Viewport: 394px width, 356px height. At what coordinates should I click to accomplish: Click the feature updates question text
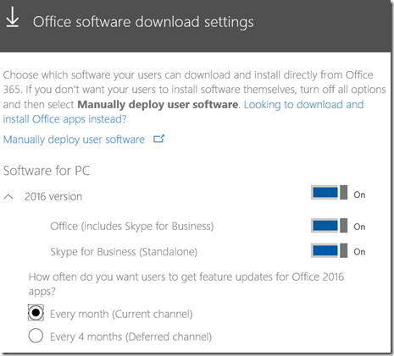186,284
